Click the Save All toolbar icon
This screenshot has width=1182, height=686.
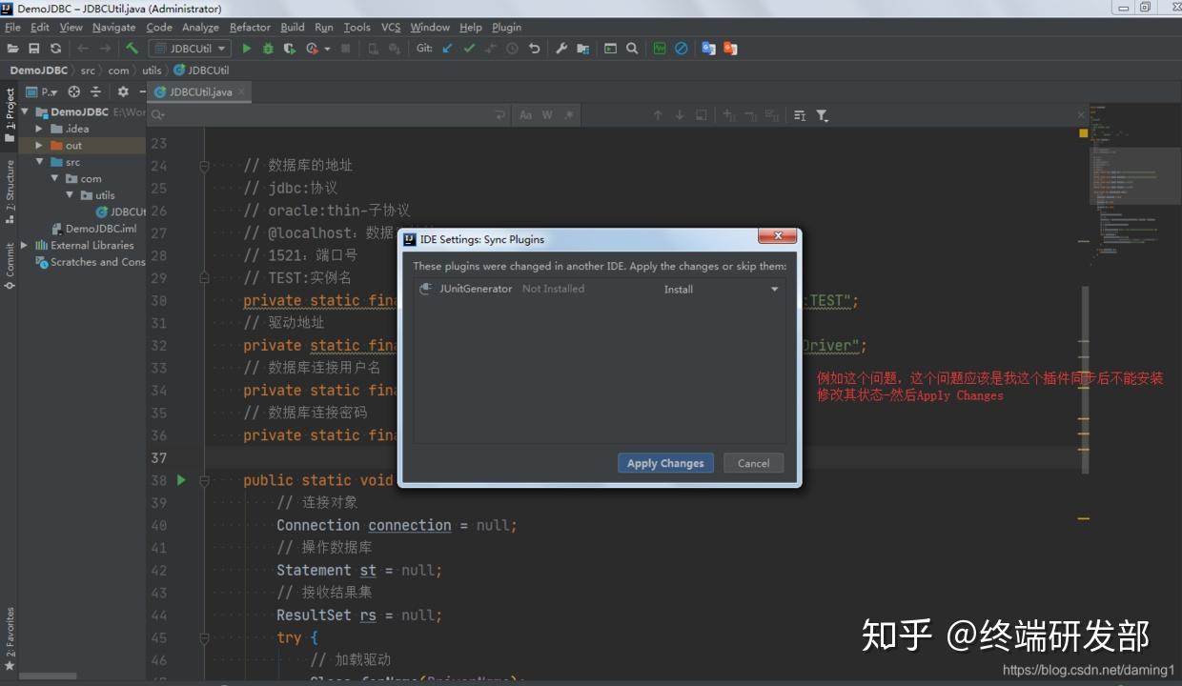[34, 49]
